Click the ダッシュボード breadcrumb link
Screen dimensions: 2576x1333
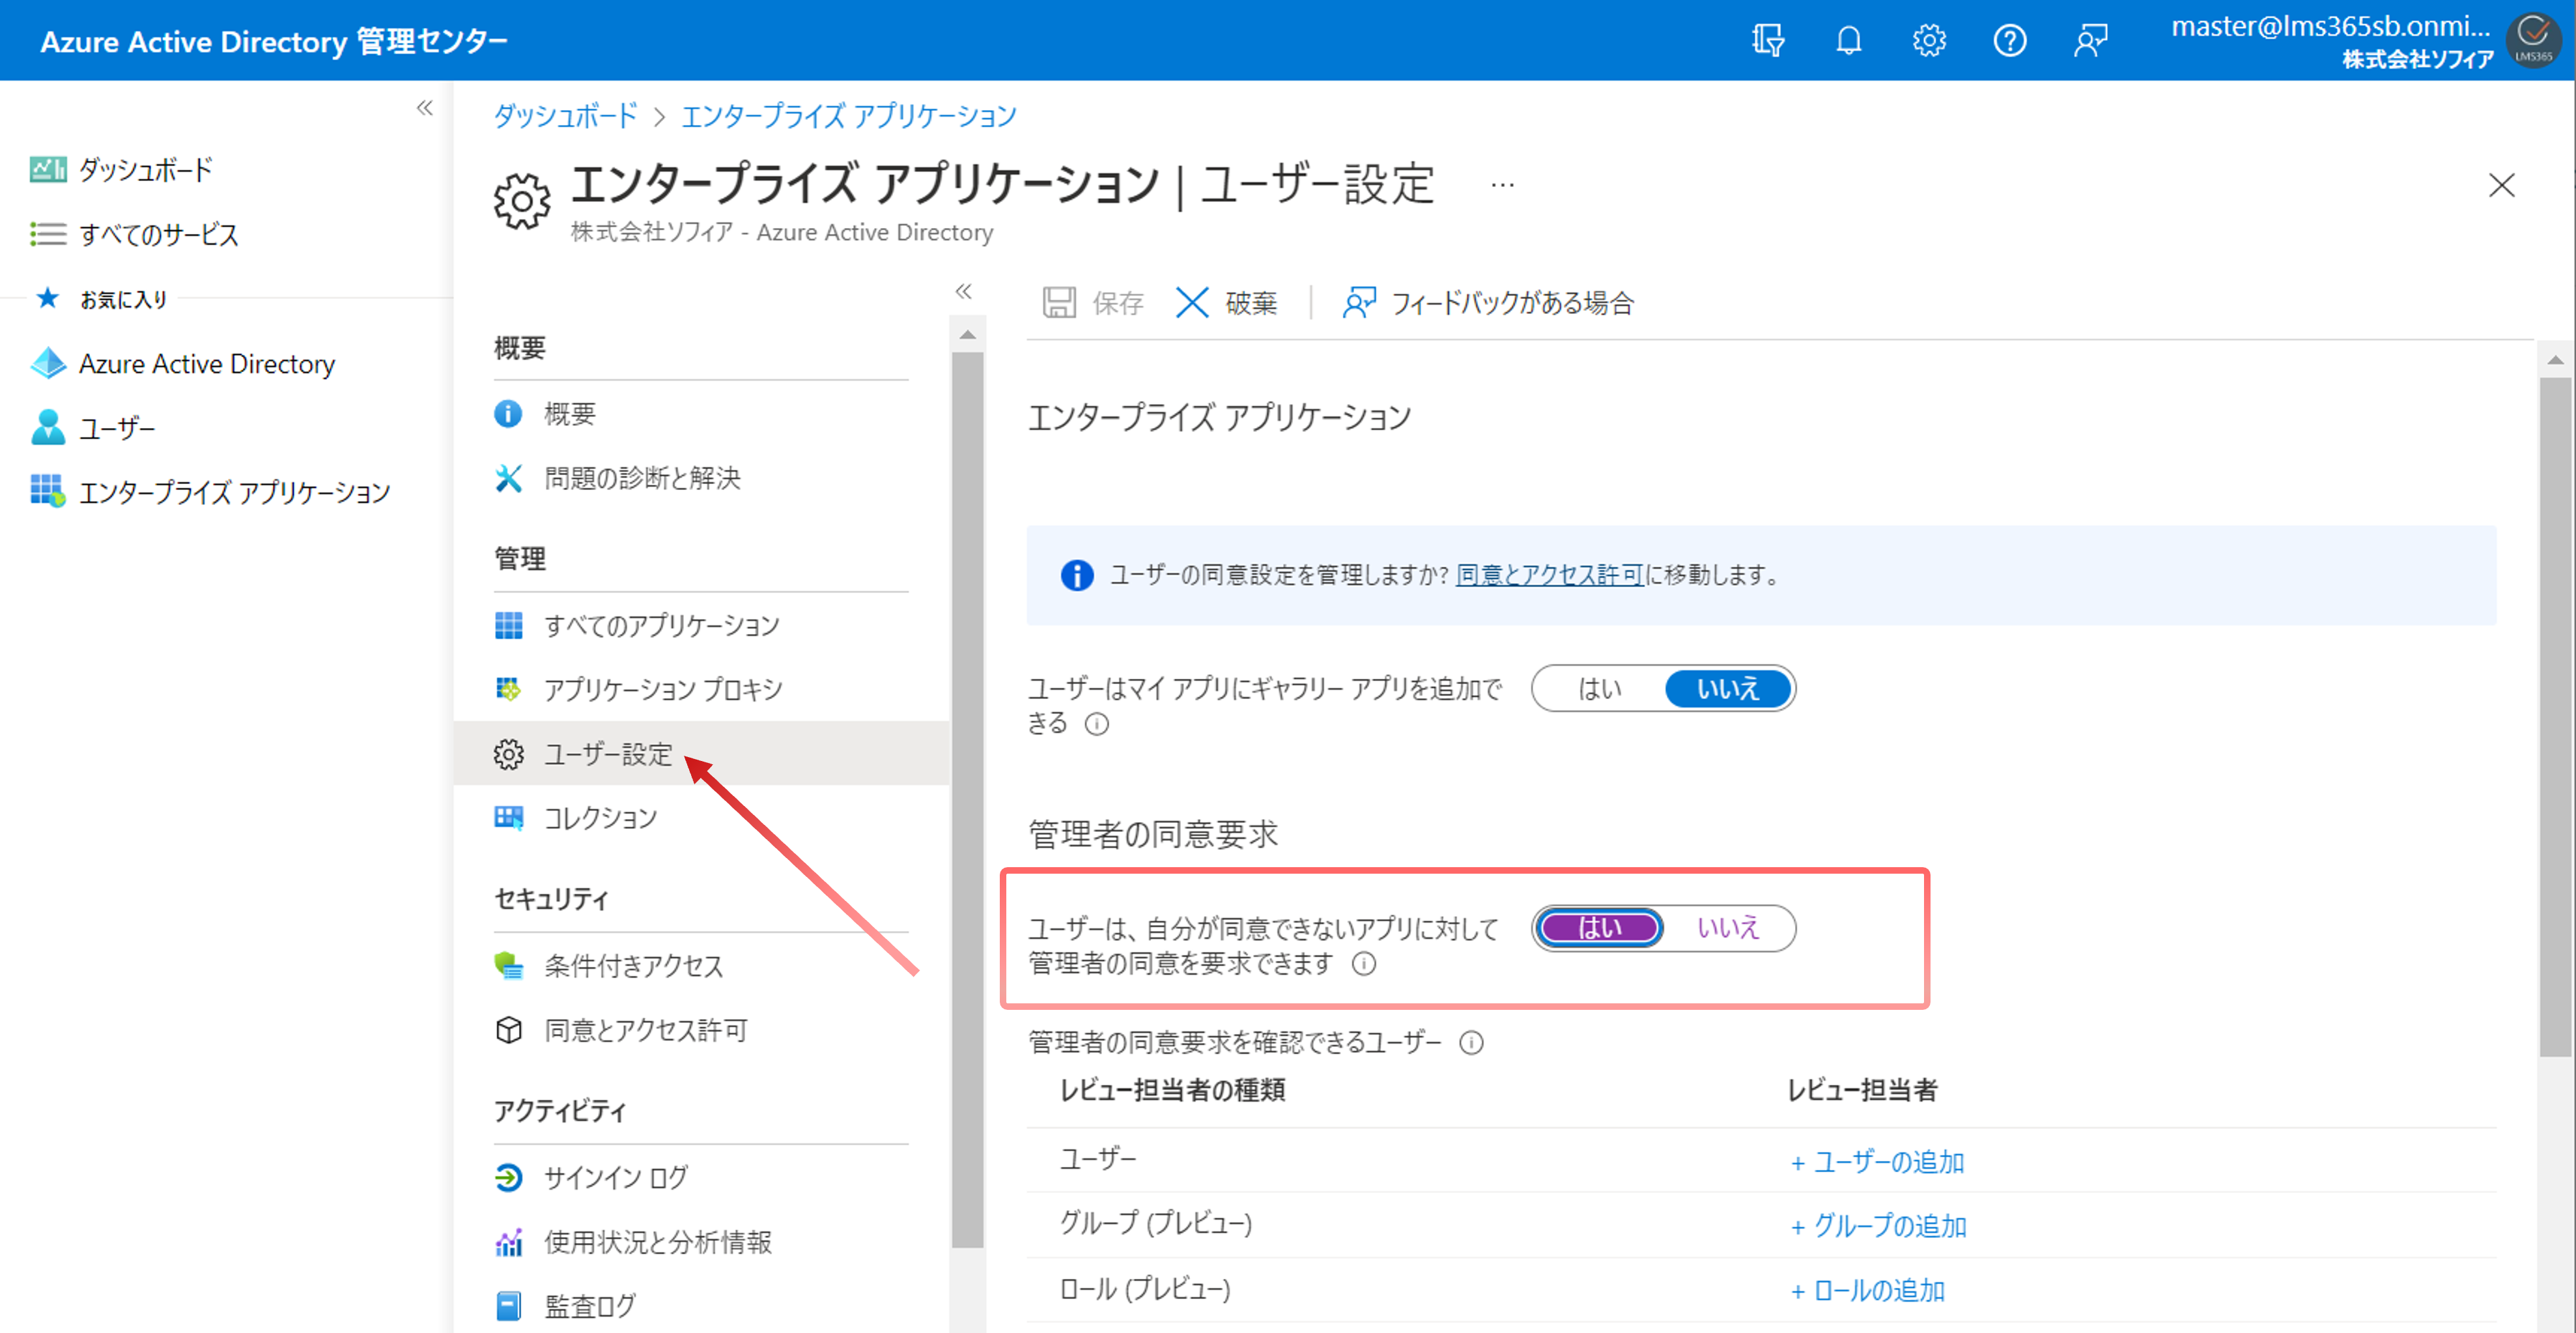(565, 116)
